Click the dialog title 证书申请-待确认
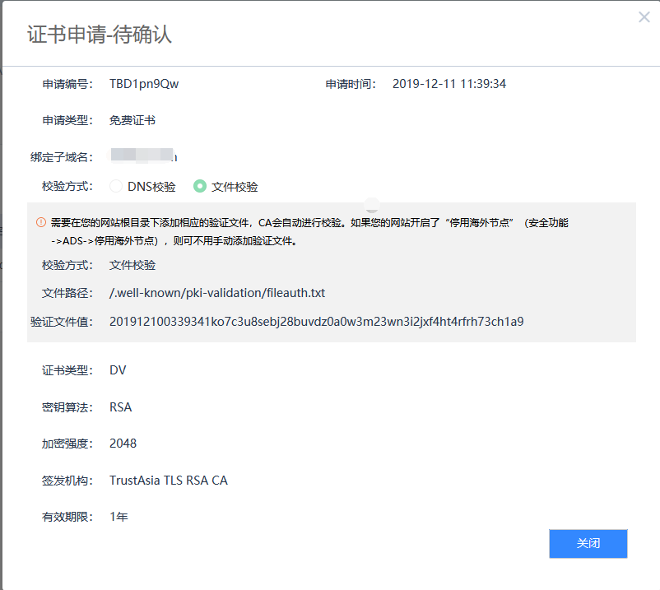This screenshot has height=590, width=660. (x=100, y=35)
